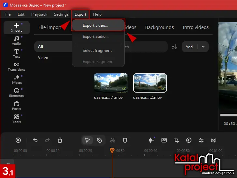Image resolution: width=237 pixels, height=178 pixels.
Task: Open the Settings menu
Action: (61, 14)
